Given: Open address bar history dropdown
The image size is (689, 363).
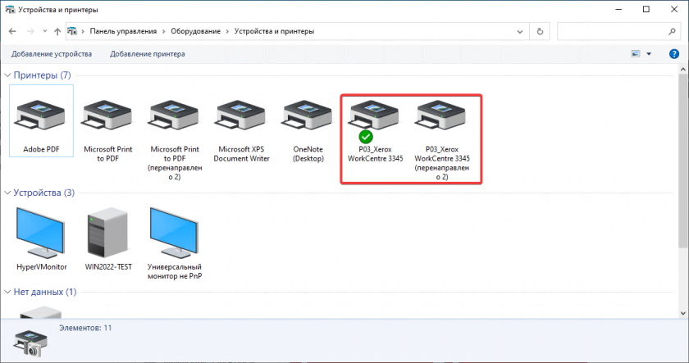Looking at the screenshot, I should (x=522, y=31).
